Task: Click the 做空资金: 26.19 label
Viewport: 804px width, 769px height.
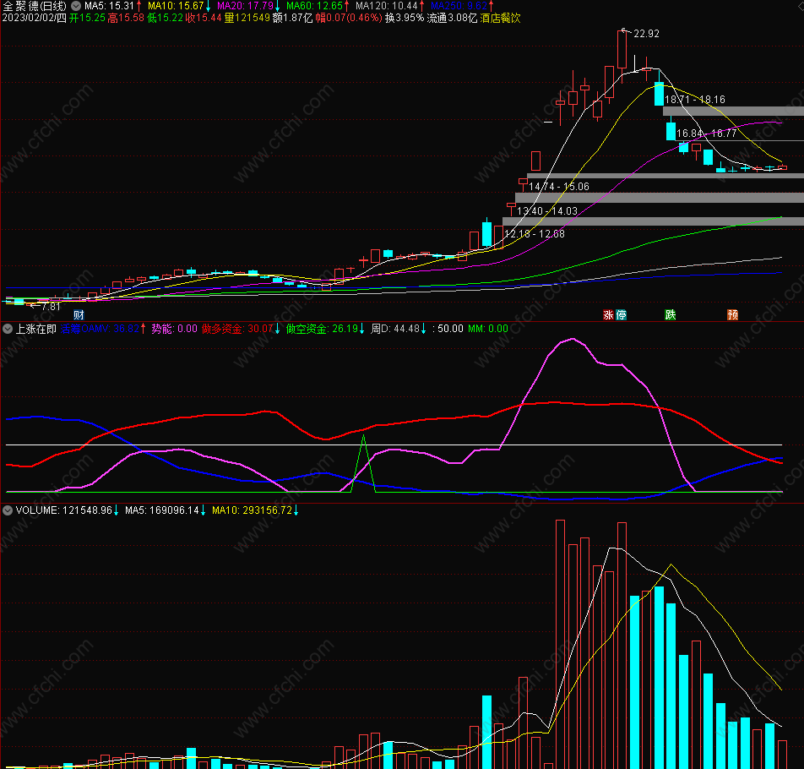Action: [x=322, y=329]
